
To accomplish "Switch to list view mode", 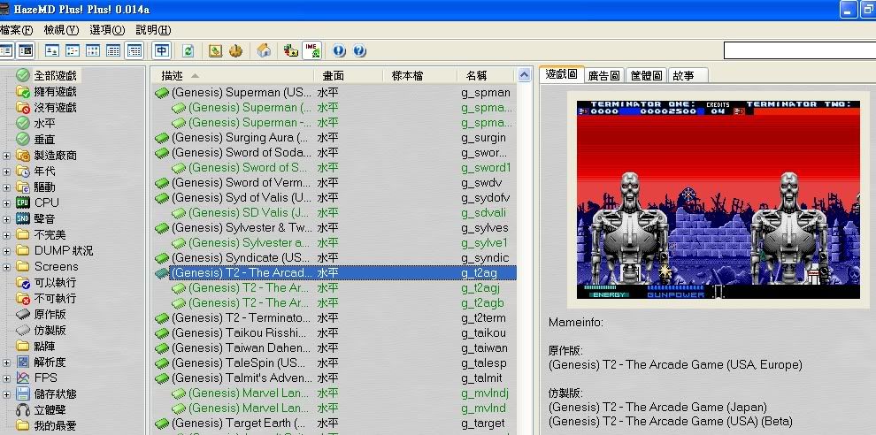I will click(93, 50).
